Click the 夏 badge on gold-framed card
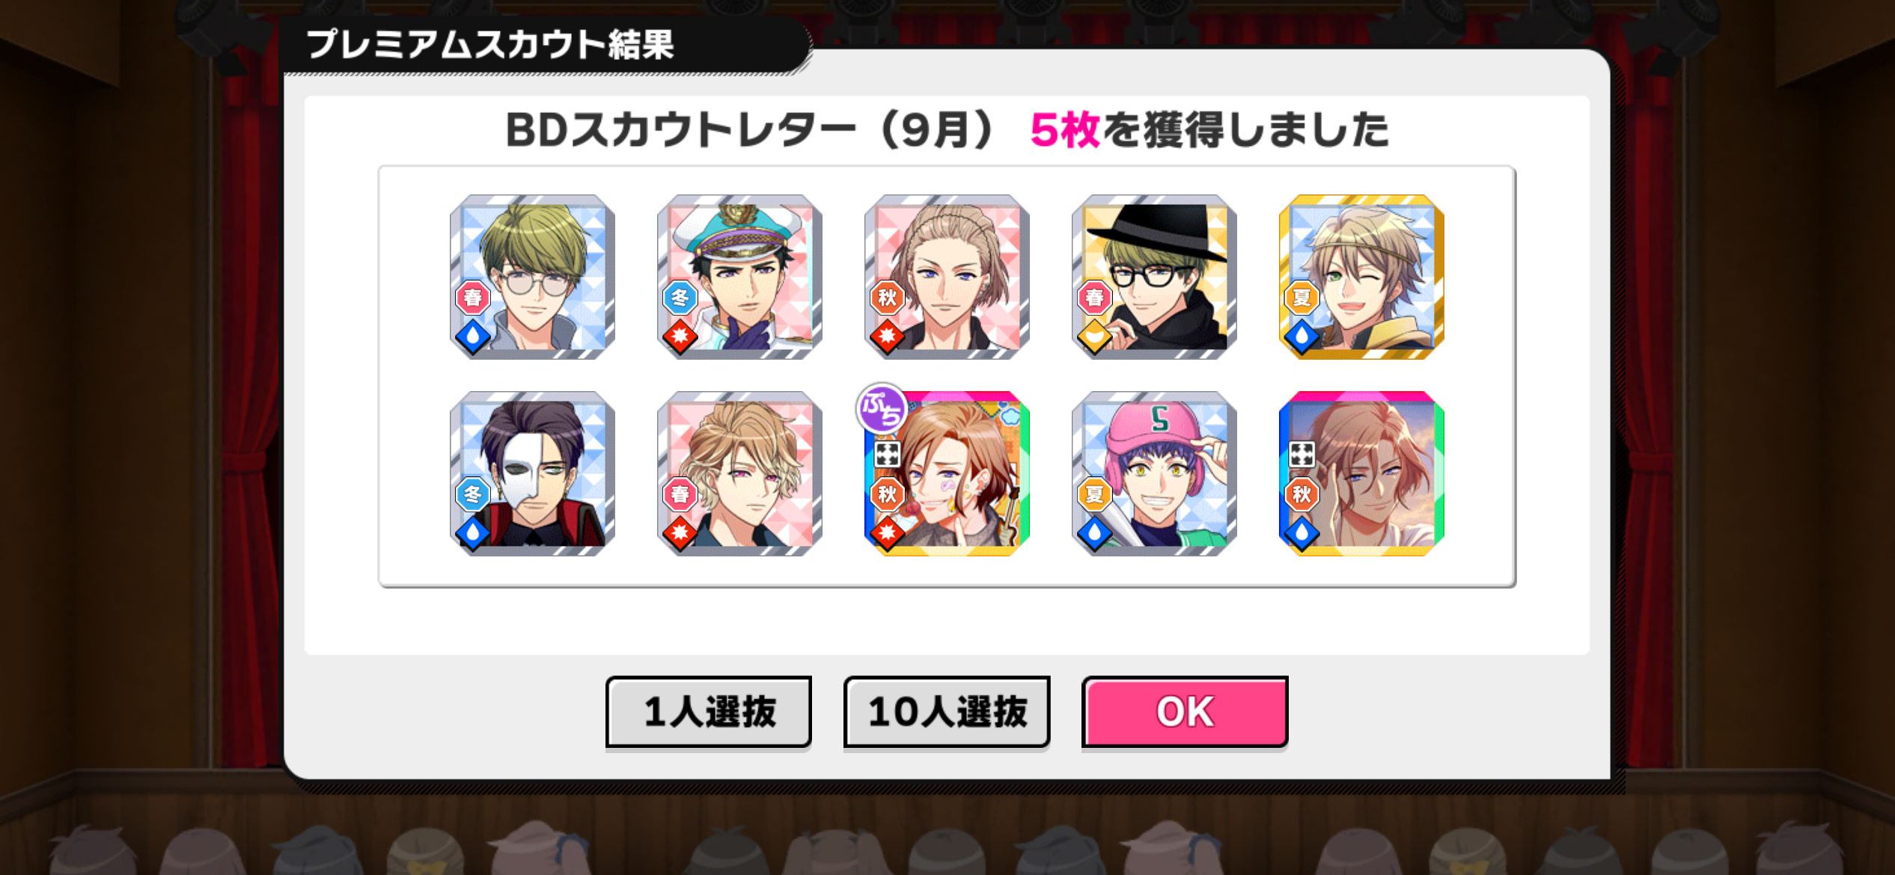Screen dimensions: 1895x875 point(1302,298)
